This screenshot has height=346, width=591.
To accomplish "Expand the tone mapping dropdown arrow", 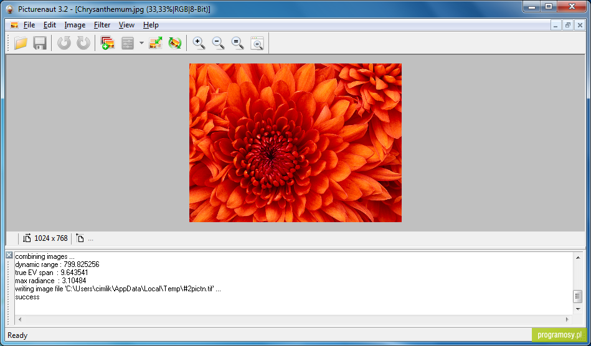I will click(141, 43).
